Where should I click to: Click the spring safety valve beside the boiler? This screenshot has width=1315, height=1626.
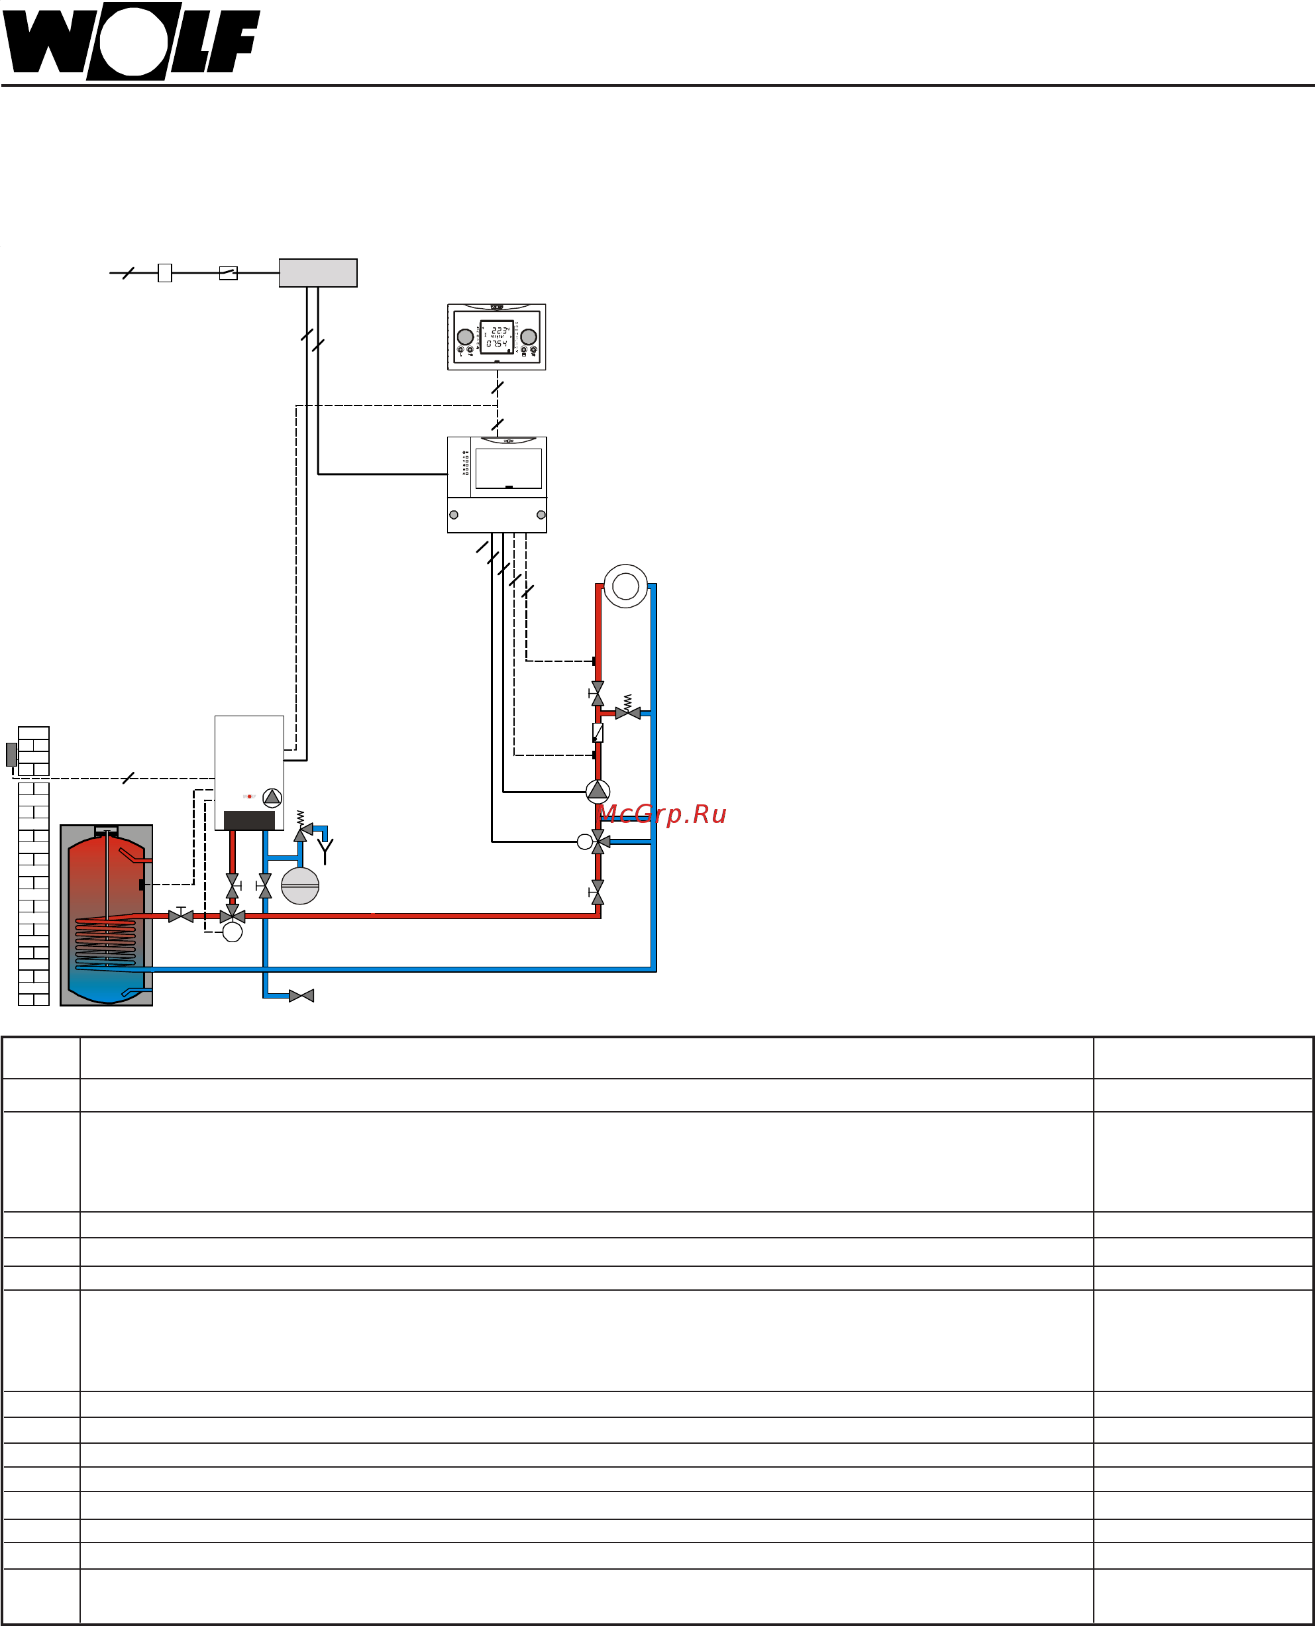click(x=301, y=827)
